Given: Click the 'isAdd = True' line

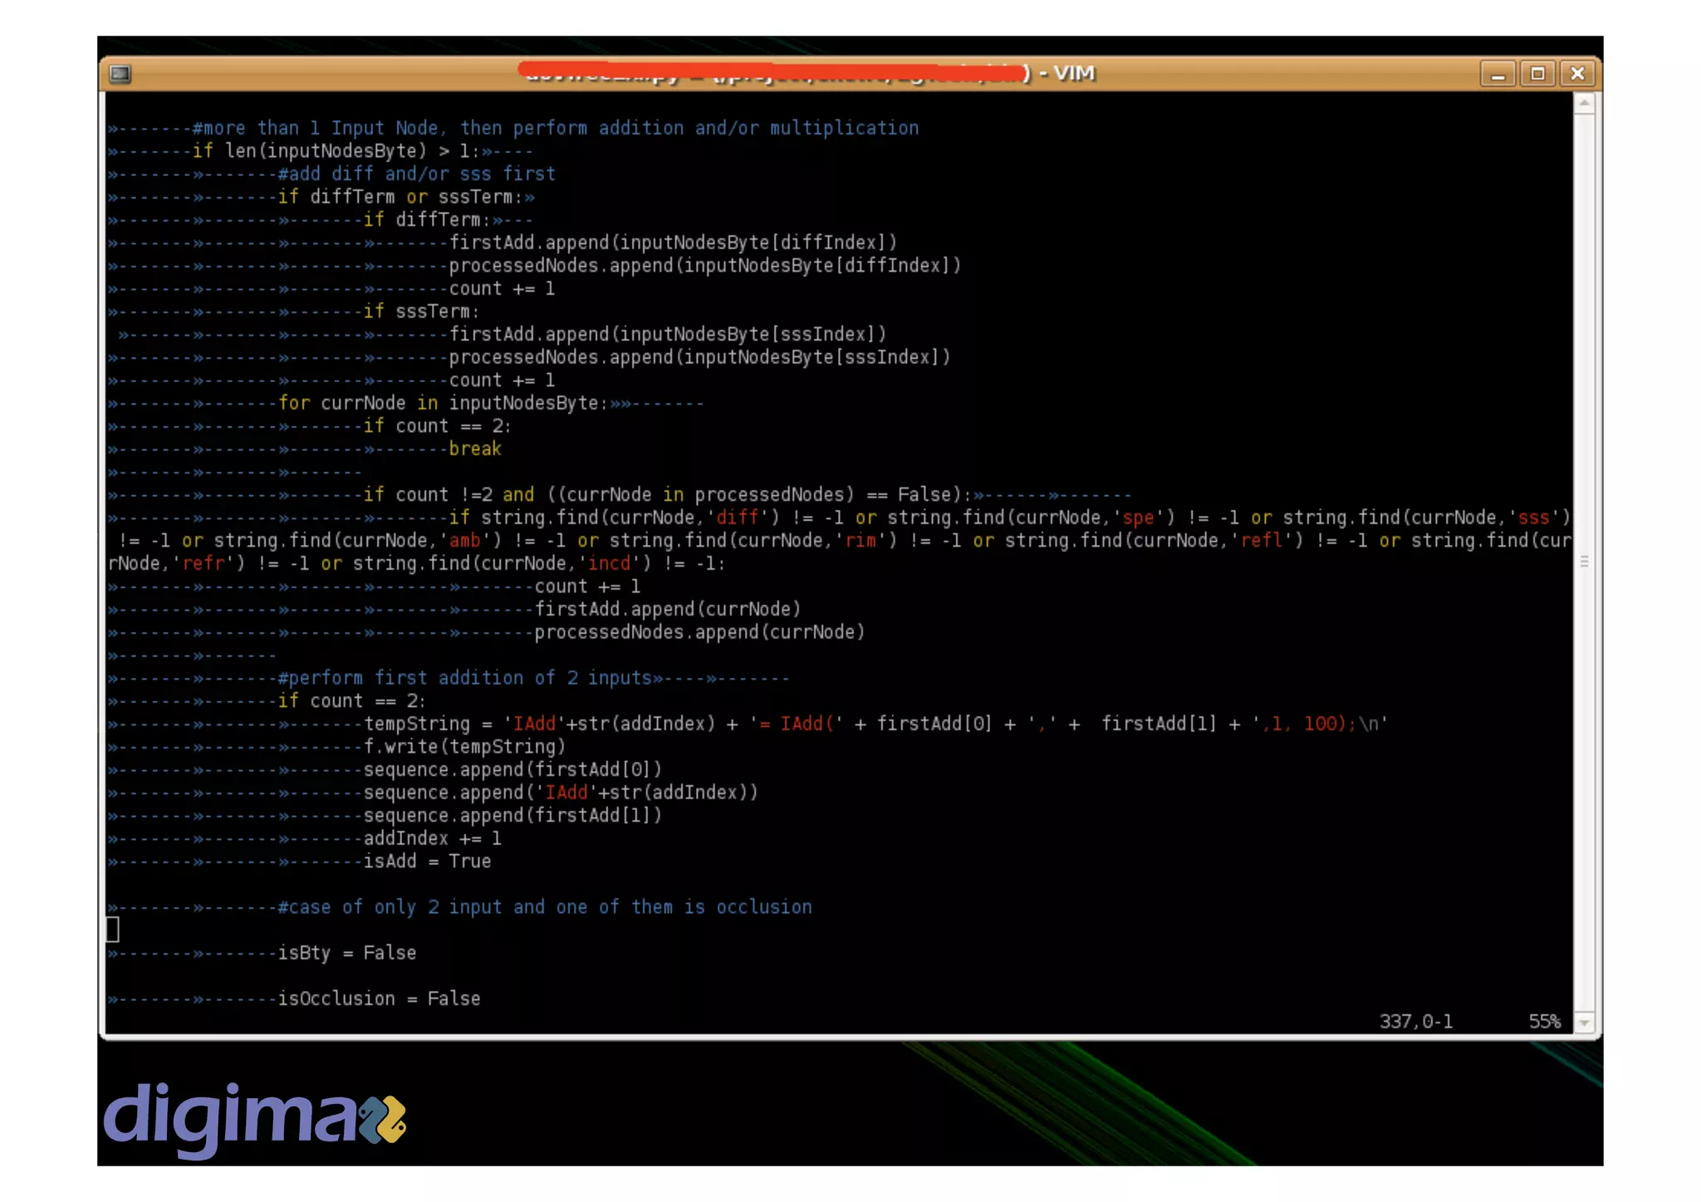Looking at the screenshot, I should (427, 861).
